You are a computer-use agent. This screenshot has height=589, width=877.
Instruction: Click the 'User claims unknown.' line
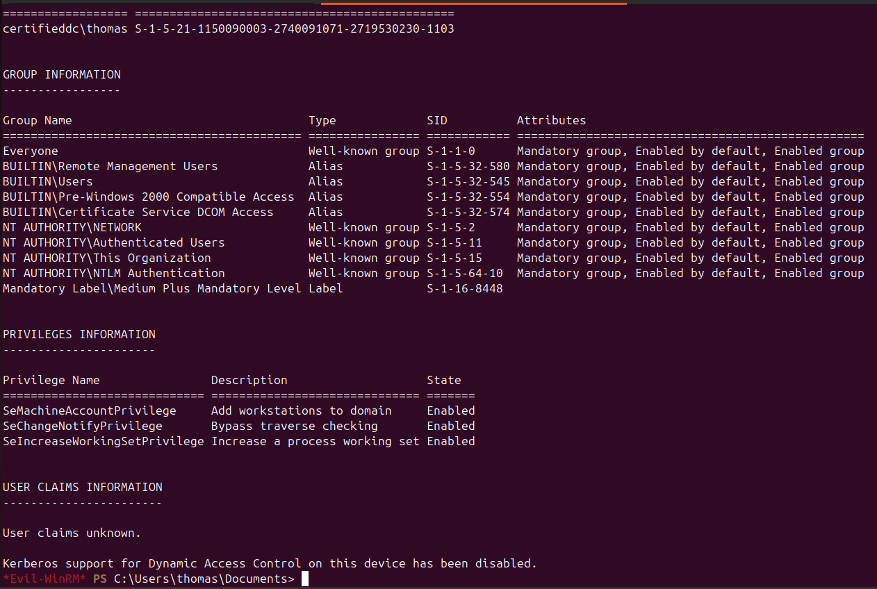pyautogui.click(x=72, y=533)
